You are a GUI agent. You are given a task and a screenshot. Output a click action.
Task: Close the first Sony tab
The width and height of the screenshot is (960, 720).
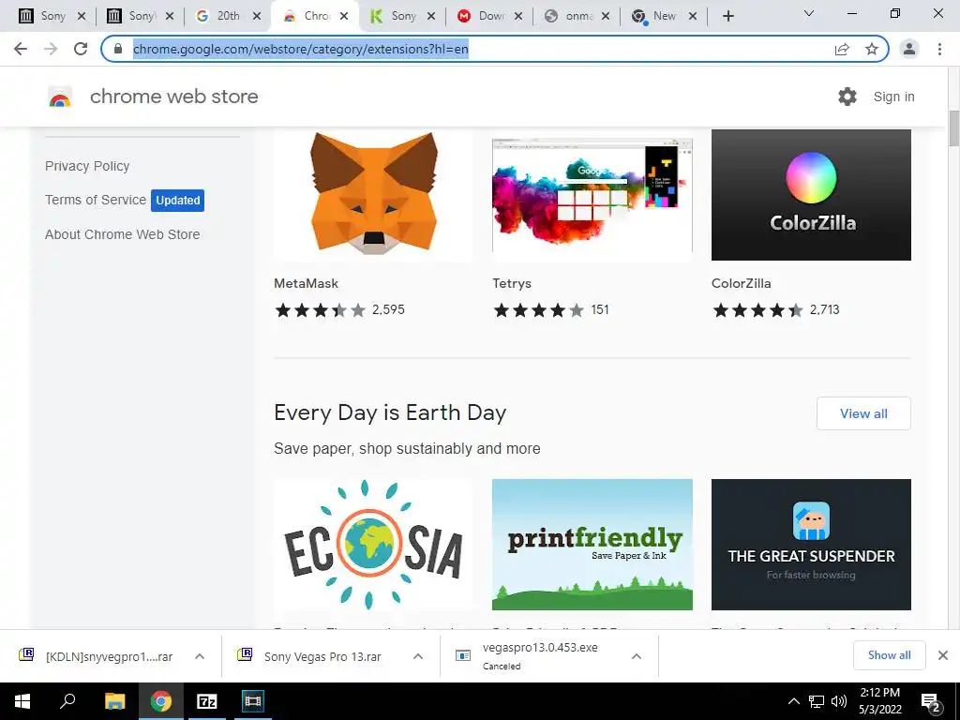coord(82,17)
